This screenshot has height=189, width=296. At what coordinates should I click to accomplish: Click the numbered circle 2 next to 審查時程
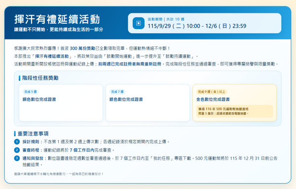17,150
